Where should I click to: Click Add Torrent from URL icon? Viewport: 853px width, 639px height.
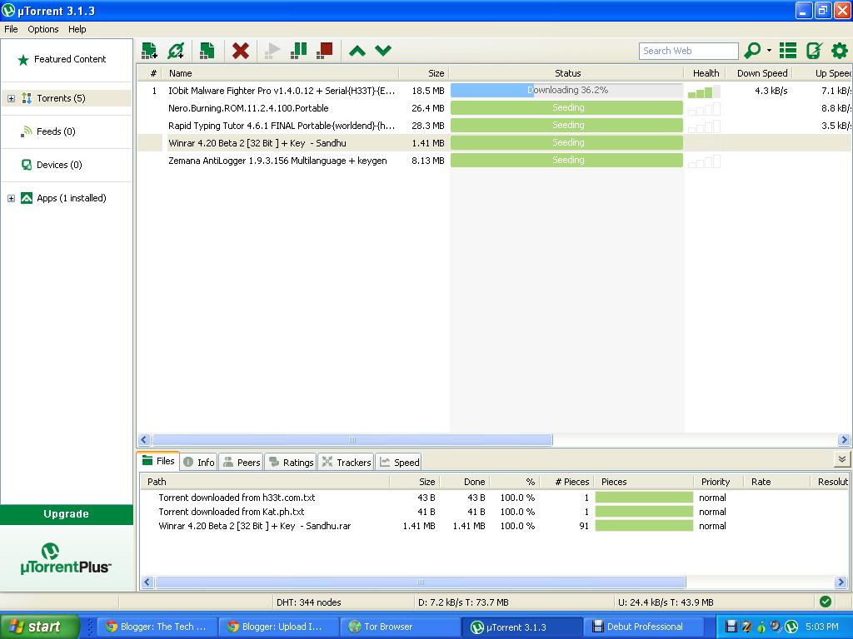coord(176,51)
